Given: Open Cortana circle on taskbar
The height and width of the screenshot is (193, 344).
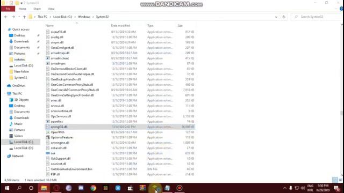Looking at the screenshot, I should tap(31, 188).
